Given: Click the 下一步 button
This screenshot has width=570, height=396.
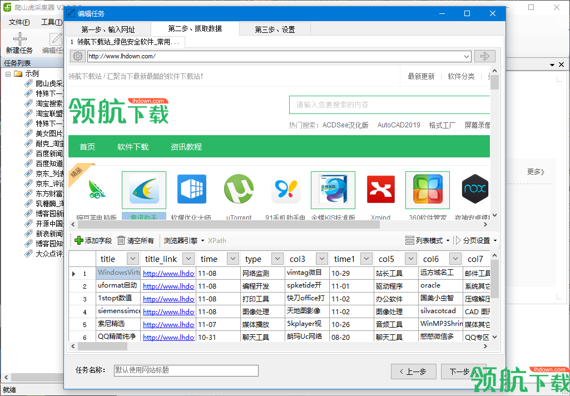Looking at the screenshot, I should (x=463, y=372).
